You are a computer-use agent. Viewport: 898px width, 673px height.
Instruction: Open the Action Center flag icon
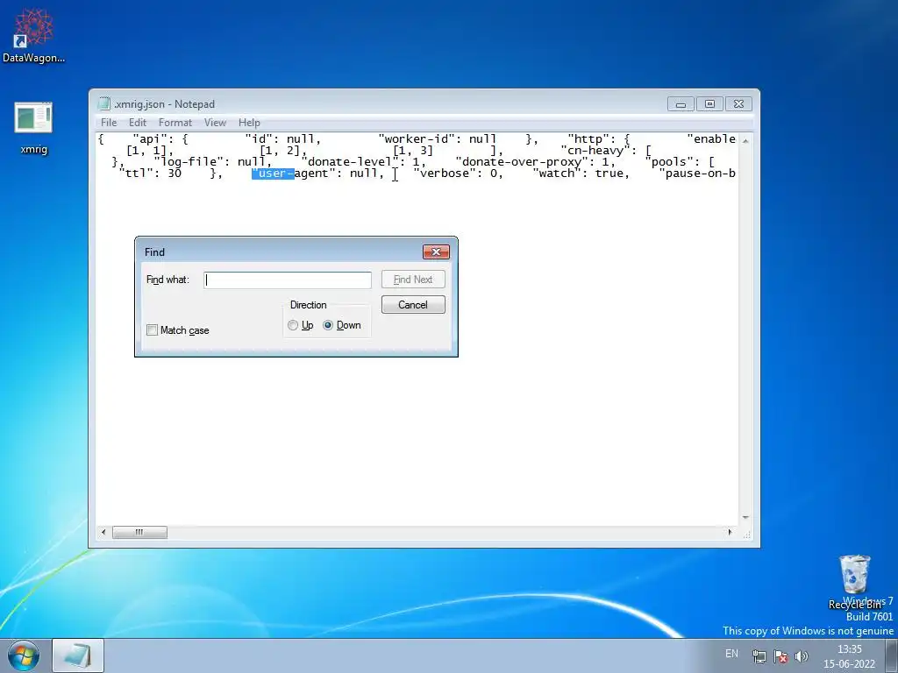point(780,656)
